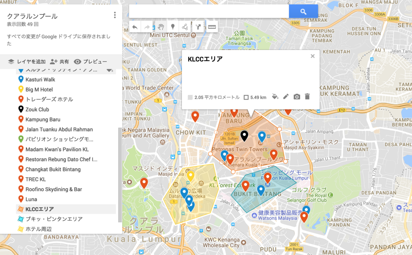Close the KLCCエリア info popup
The height and width of the screenshot is (255, 412).
[312, 56]
